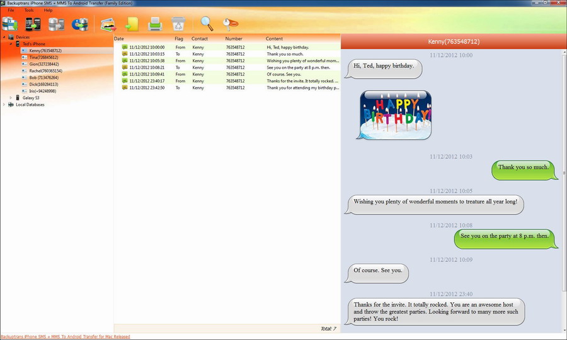
Task: Select the 10:09:41 'Of course. See you.' row
Action: coord(227,74)
